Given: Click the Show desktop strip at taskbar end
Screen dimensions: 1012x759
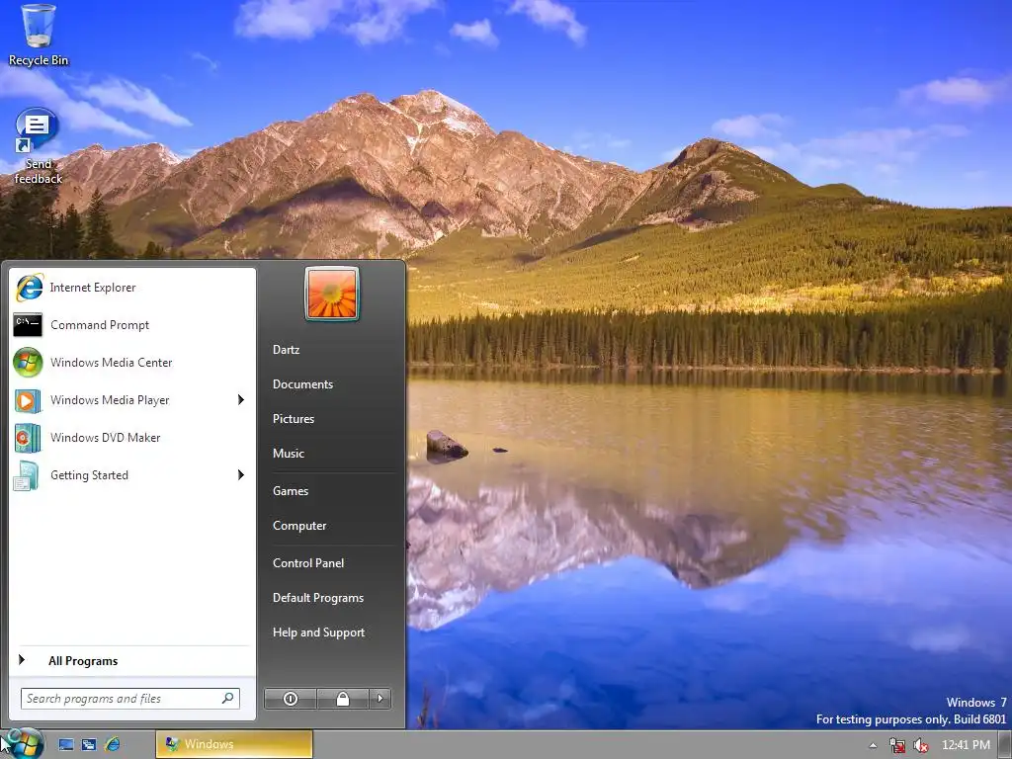Looking at the screenshot, I should pos(1005,745).
